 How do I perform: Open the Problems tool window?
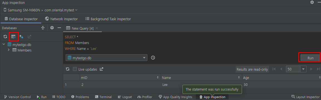pyautogui.click(x=80, y=97)
